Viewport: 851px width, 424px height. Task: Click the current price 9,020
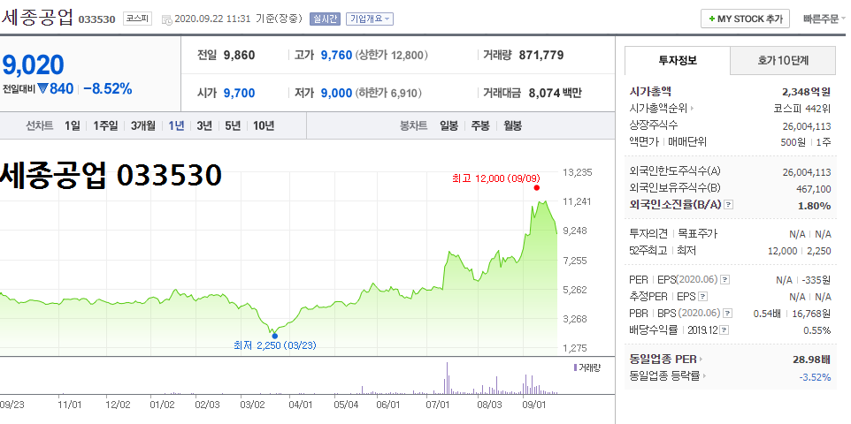[33, 65]
